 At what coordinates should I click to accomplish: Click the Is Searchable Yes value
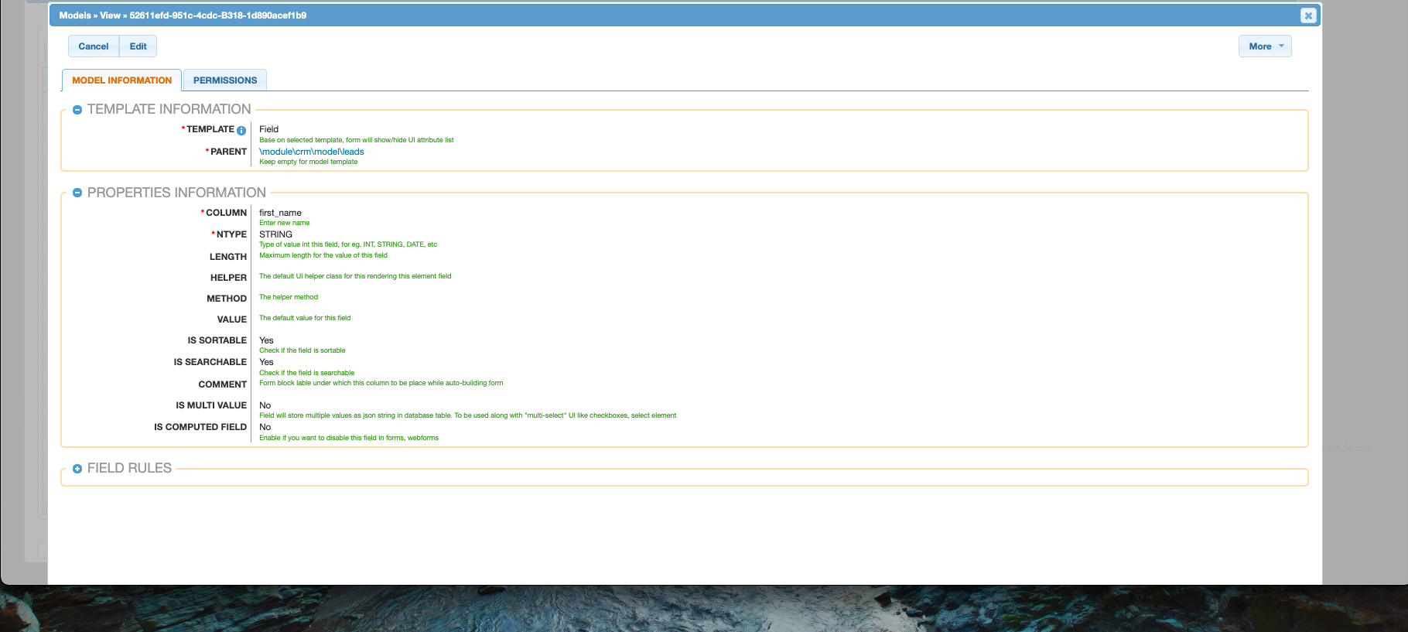[x=266, y=362]
